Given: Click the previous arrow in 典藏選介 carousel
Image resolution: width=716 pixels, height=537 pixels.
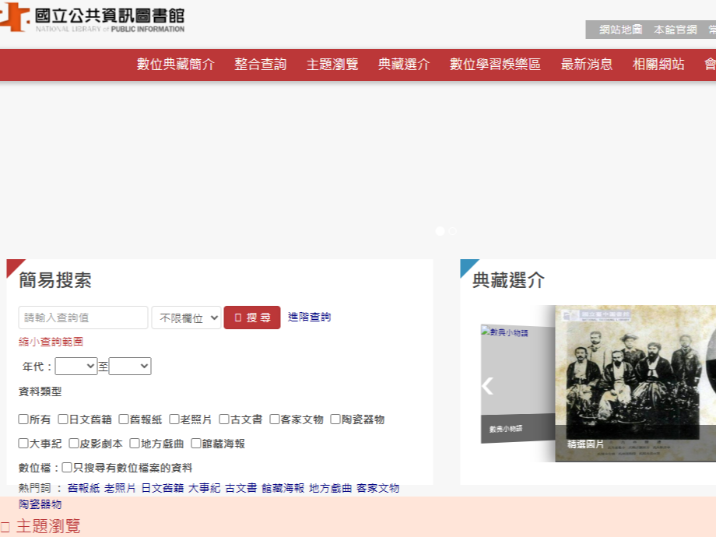Looking at the screenshot, I should click(x=487, y=386).
